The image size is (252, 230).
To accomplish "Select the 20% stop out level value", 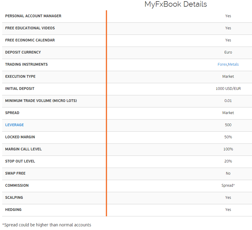I will pos(228,161).
